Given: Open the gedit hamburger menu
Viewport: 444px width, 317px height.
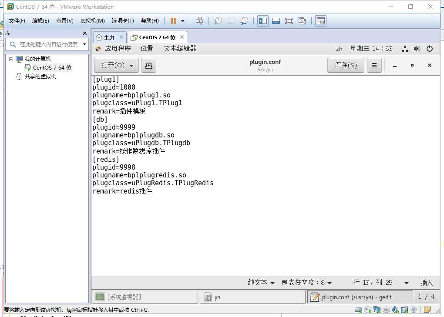Looking at the screenshot, I should [374, 65].
